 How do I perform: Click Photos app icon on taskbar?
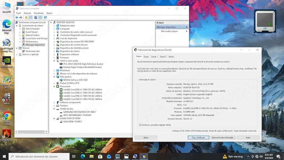point(126,156)
